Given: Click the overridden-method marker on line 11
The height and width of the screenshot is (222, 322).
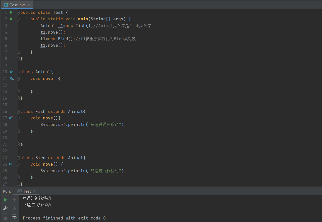Looking at the screenshot, I should point(12,78).
